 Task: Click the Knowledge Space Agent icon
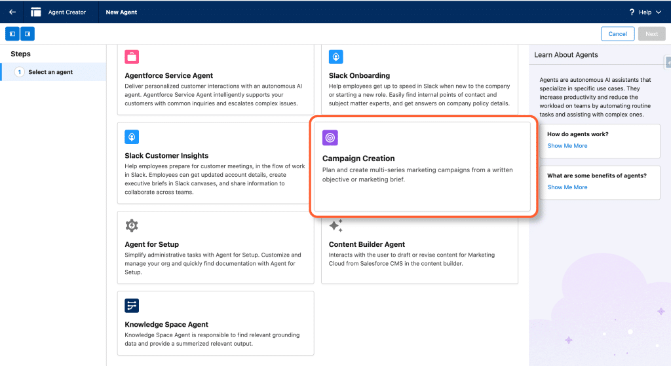pos(132,306)
